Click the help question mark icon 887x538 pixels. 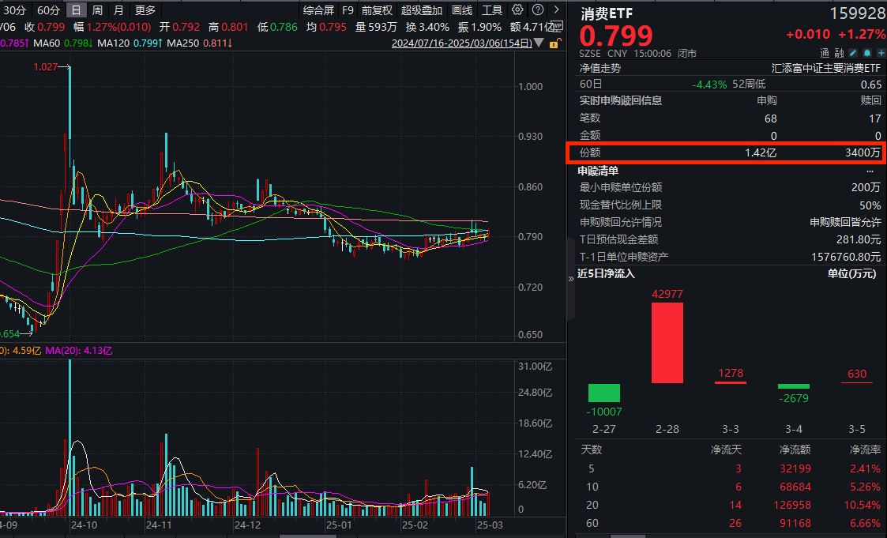[x=538, y=9]
